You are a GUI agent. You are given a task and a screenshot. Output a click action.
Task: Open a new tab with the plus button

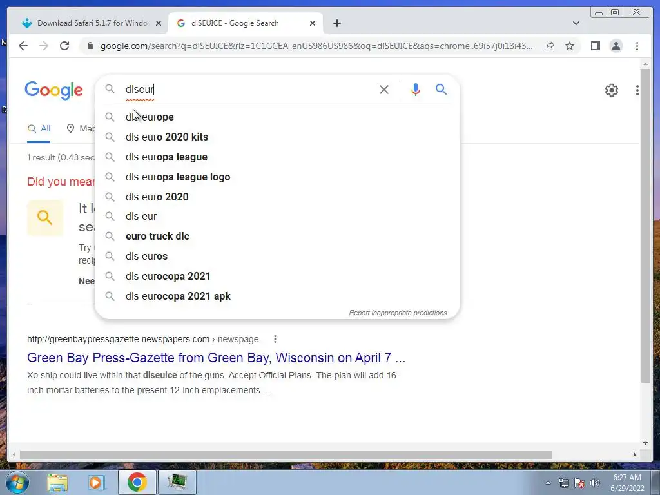click(x=336, y=23)
